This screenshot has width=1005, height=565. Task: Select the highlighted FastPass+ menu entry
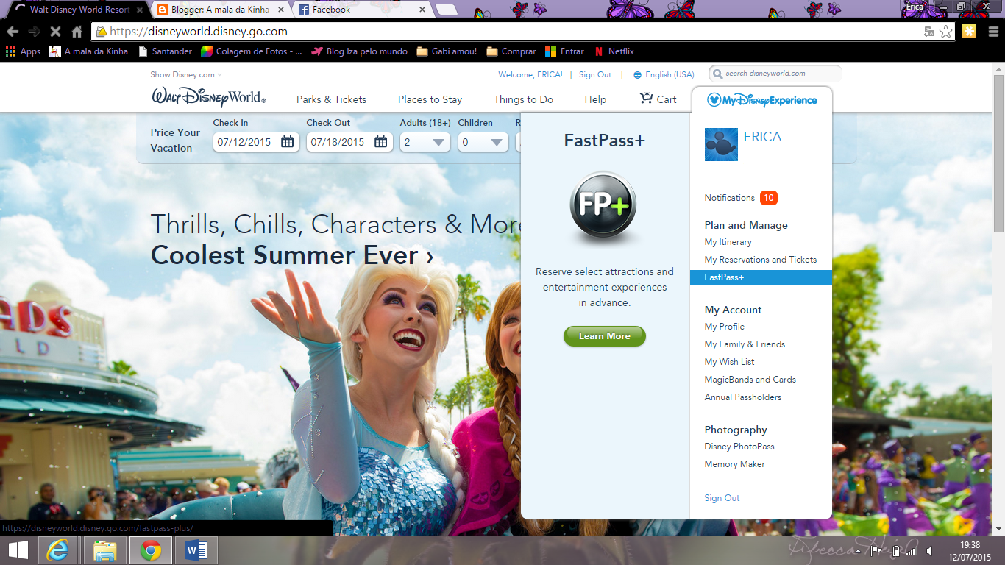click(x=761, y=277)
